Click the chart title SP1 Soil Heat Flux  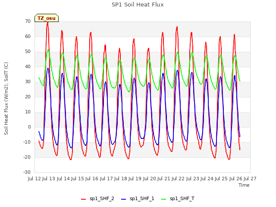point(138,5)
